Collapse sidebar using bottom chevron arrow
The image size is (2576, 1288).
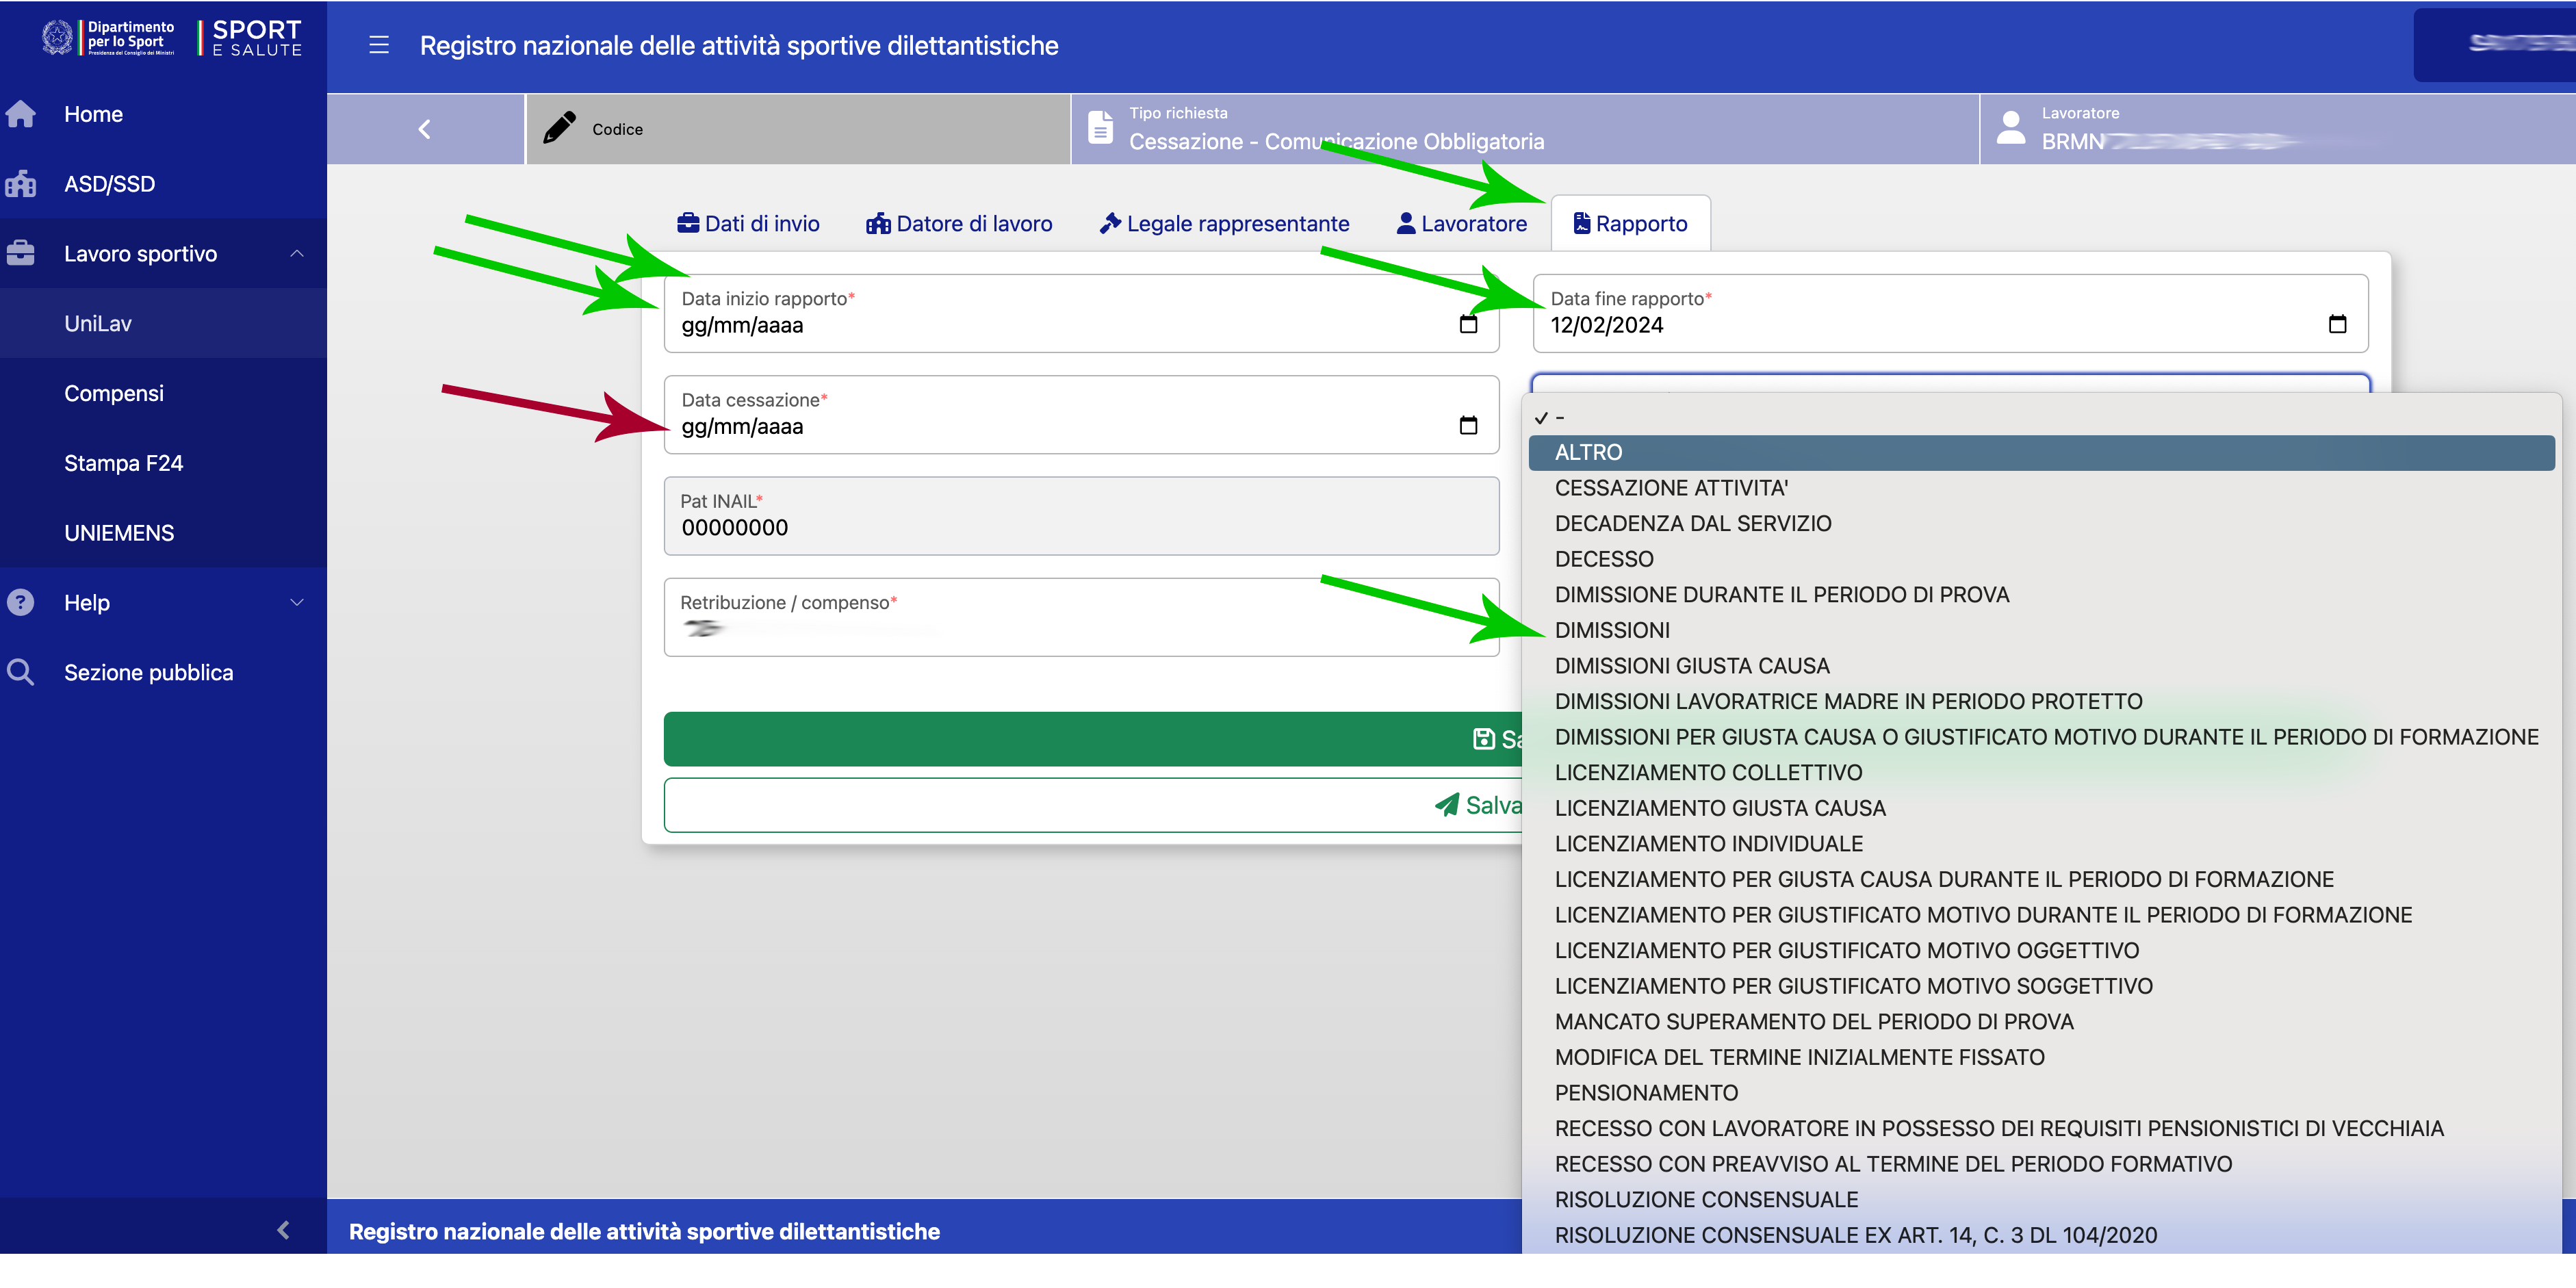(283, 1230)
